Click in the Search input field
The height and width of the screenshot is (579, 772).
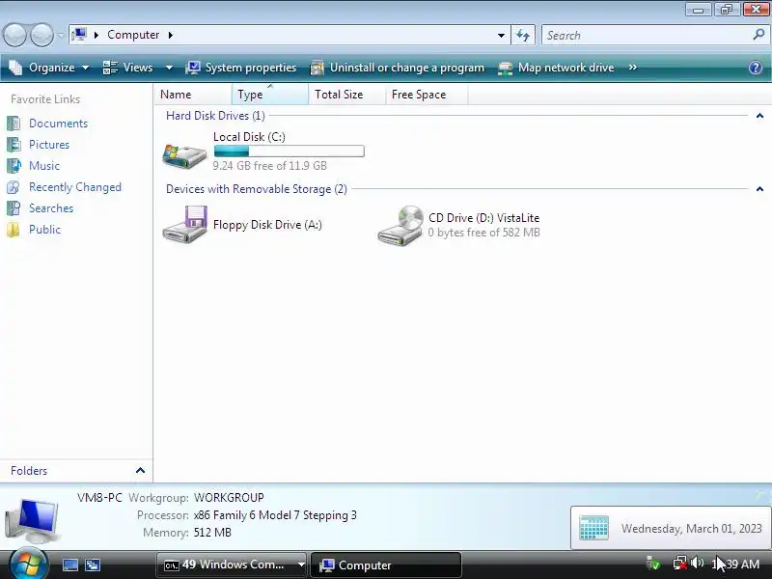click(648, 35)
